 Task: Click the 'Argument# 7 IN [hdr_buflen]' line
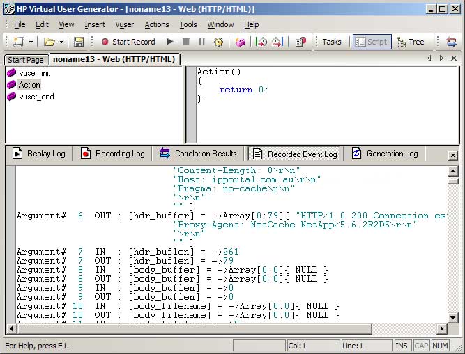coord(128,252)
